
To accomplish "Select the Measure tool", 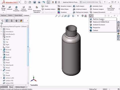I will click(9, 8).
